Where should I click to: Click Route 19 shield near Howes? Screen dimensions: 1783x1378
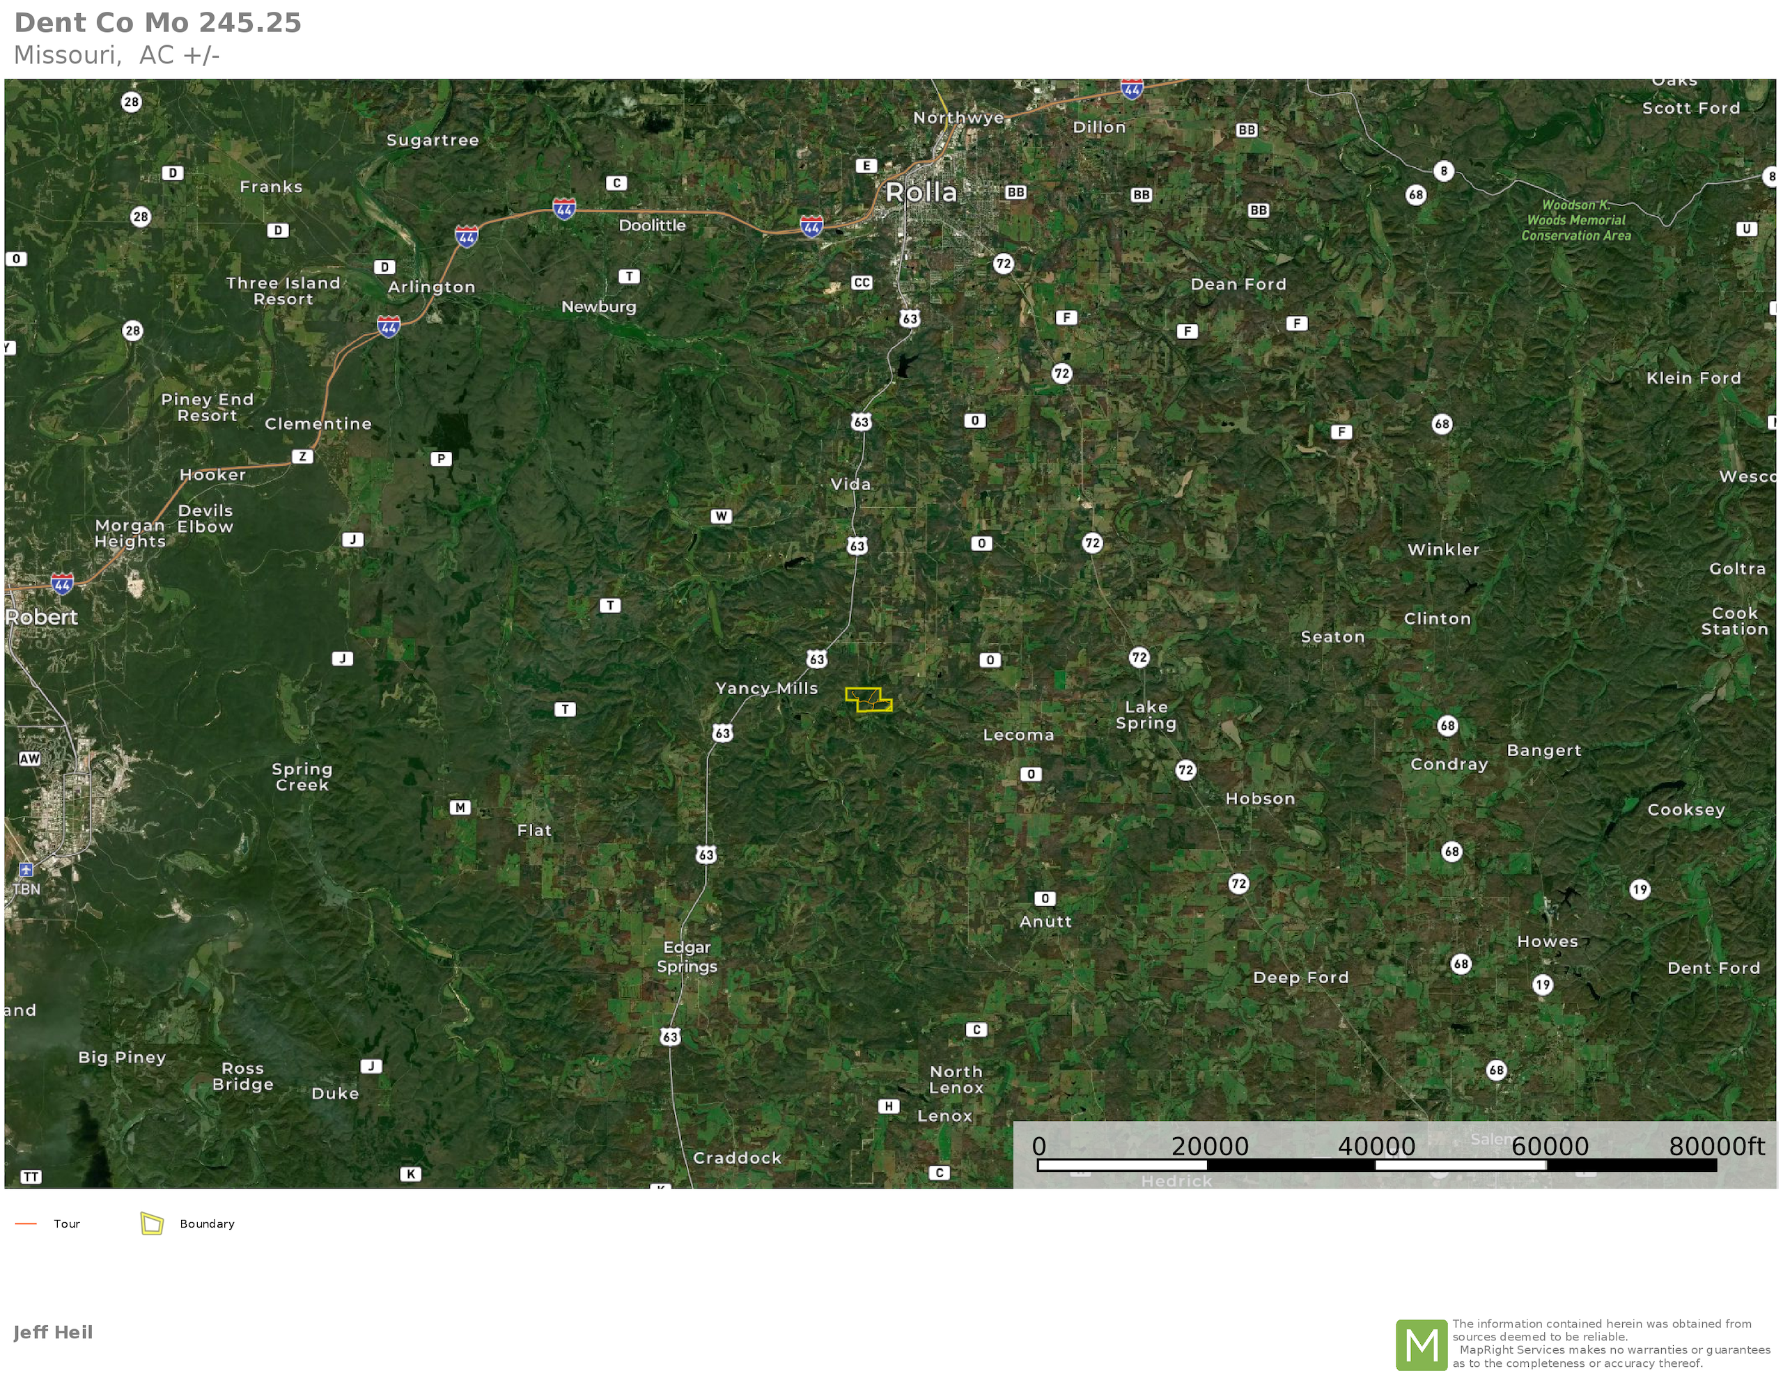point(1541,984)
